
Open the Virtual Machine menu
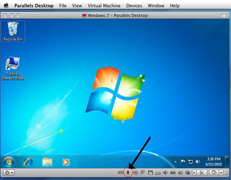104,5
